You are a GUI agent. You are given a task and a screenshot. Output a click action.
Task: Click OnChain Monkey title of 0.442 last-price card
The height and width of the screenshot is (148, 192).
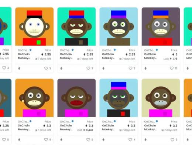click(x=66, y=127)
